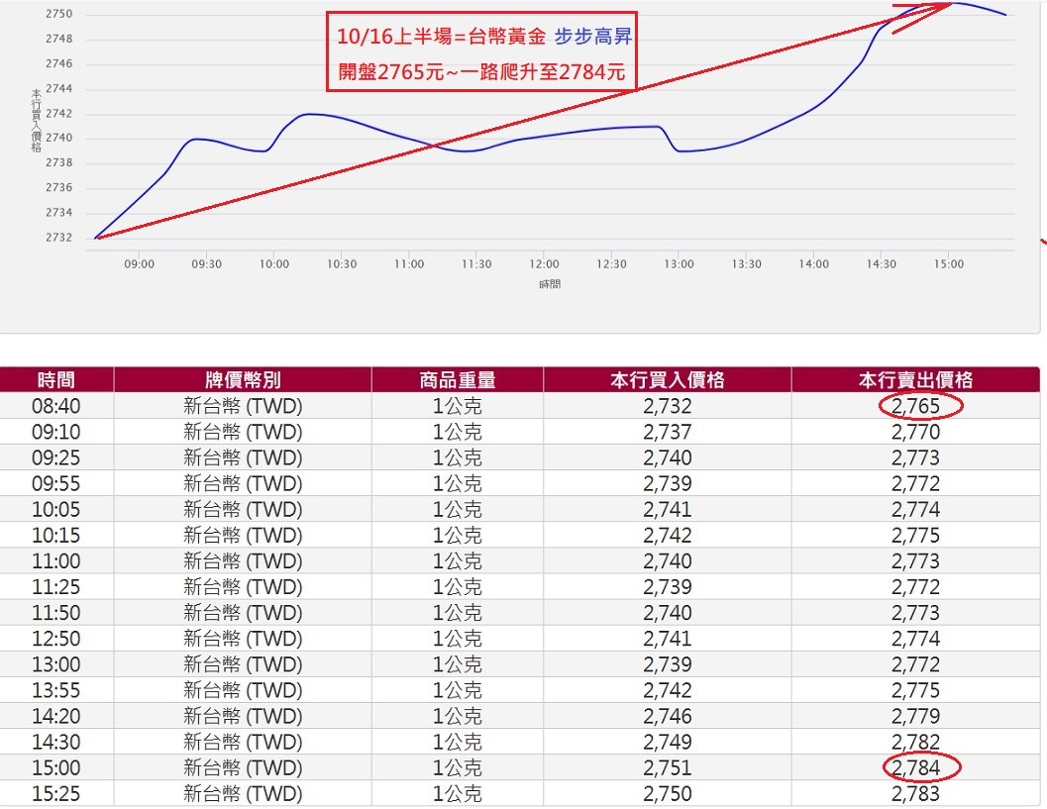1047x809 pixels.
Task: Click the 12:00 label on the chart x-axis
Action: tap(544, 264)
